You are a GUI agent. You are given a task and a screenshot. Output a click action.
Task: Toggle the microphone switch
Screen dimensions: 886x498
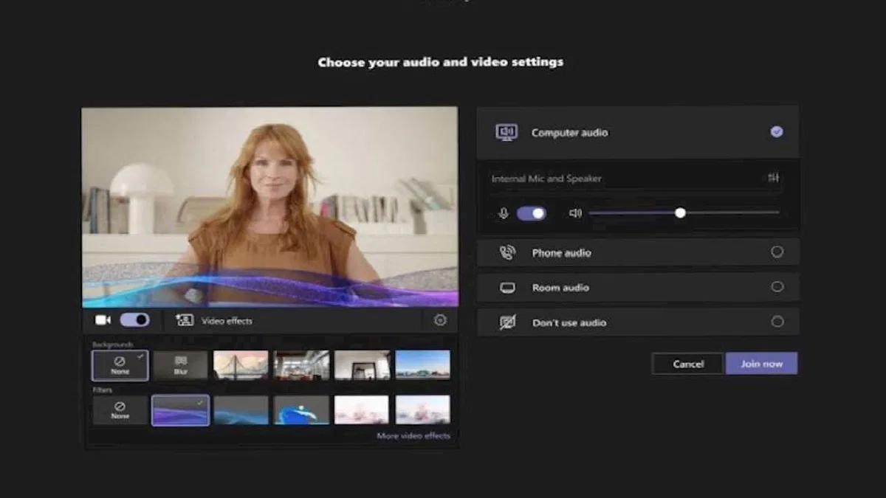pos(532,213)
